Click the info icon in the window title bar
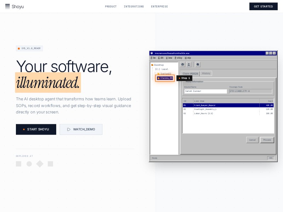Image resolution: width=283 pixels, height=212 pixels. point(152,53)
